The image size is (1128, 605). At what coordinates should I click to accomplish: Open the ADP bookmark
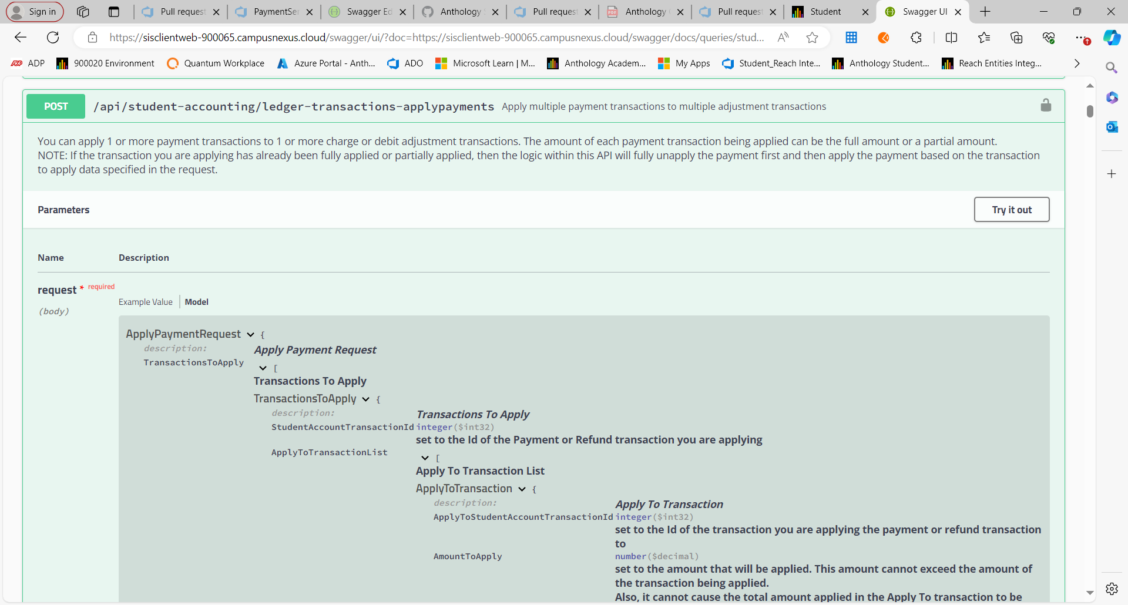(28, 63)
